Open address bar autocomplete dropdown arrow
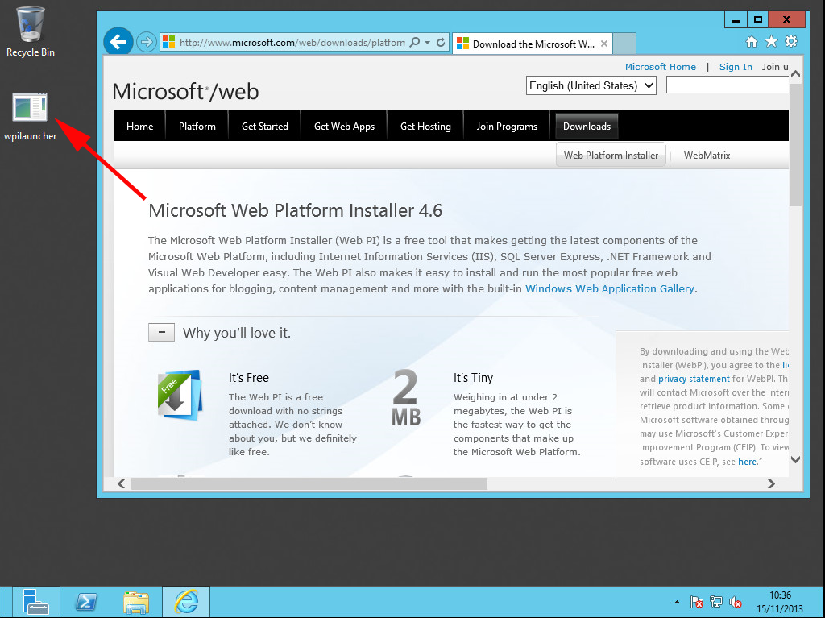Viewport: 825px width, 618px height. (x=427, y=42)
